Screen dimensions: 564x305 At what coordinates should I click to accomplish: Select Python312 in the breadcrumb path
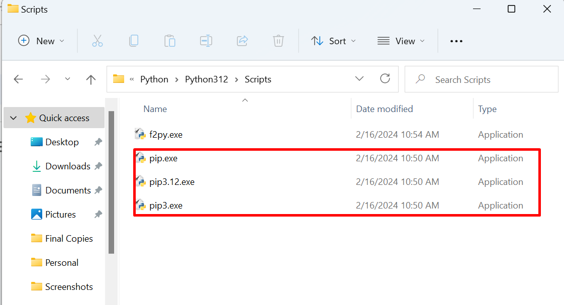click(207, 79)
